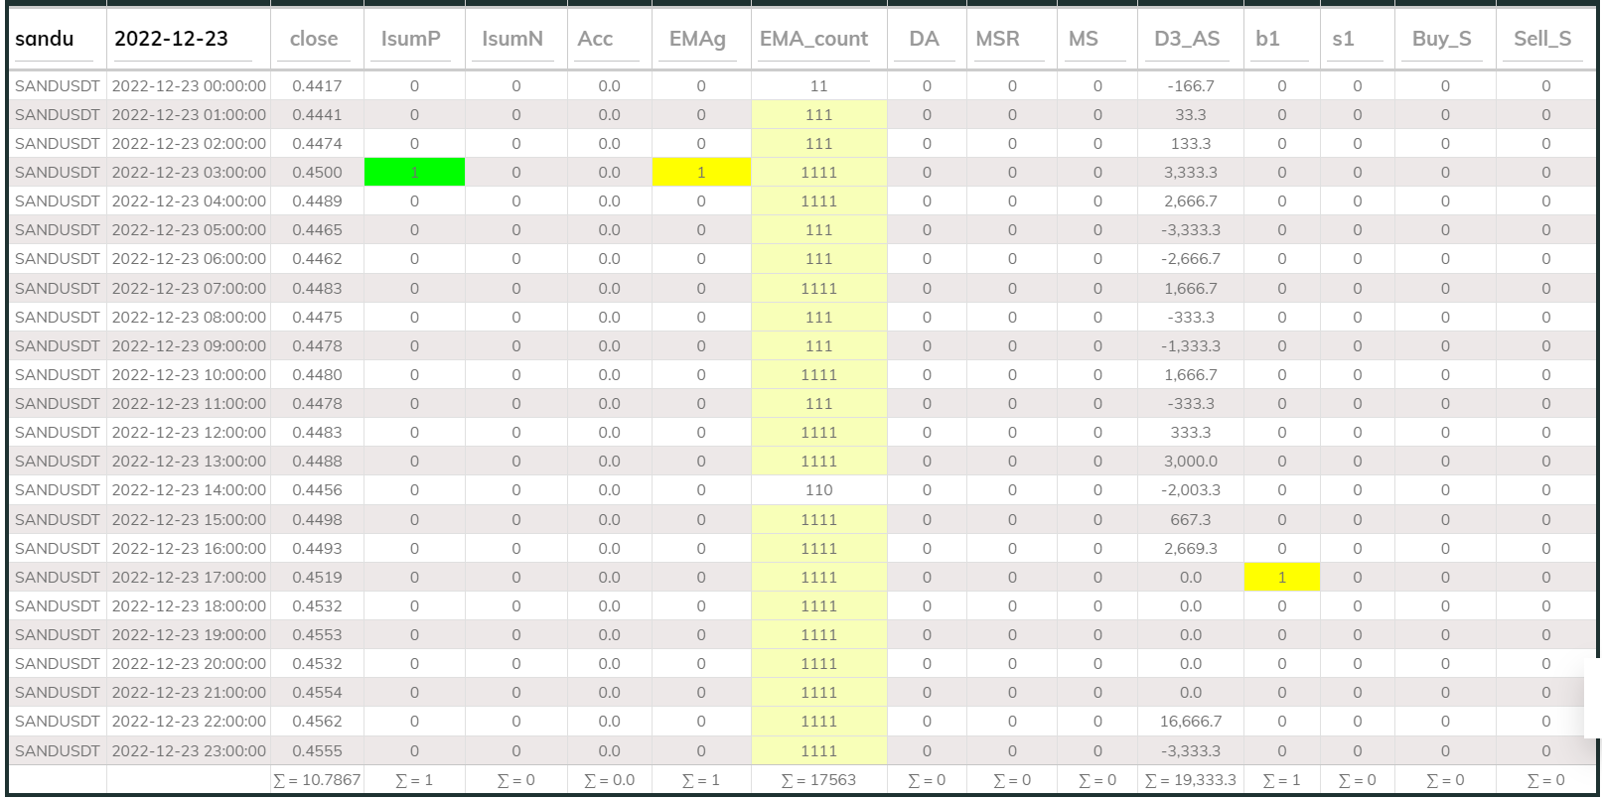1602x799 pixels.
Task: Click the D3_AS value 667.3
Action: (x=1191, y=519)
